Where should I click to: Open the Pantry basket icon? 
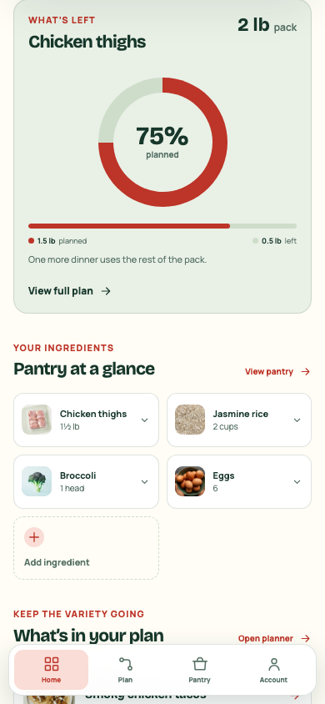(x=199, y=664)
